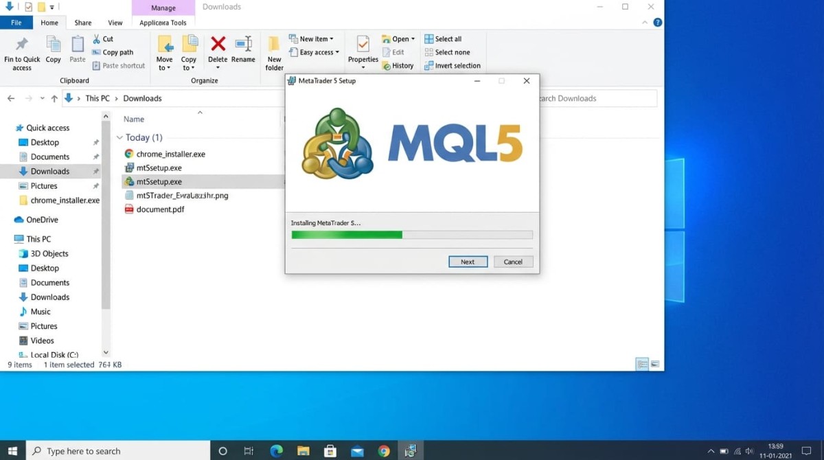824x460 pixels.
Task: Click the Cut scissors icon
Action: coord(97,39)
